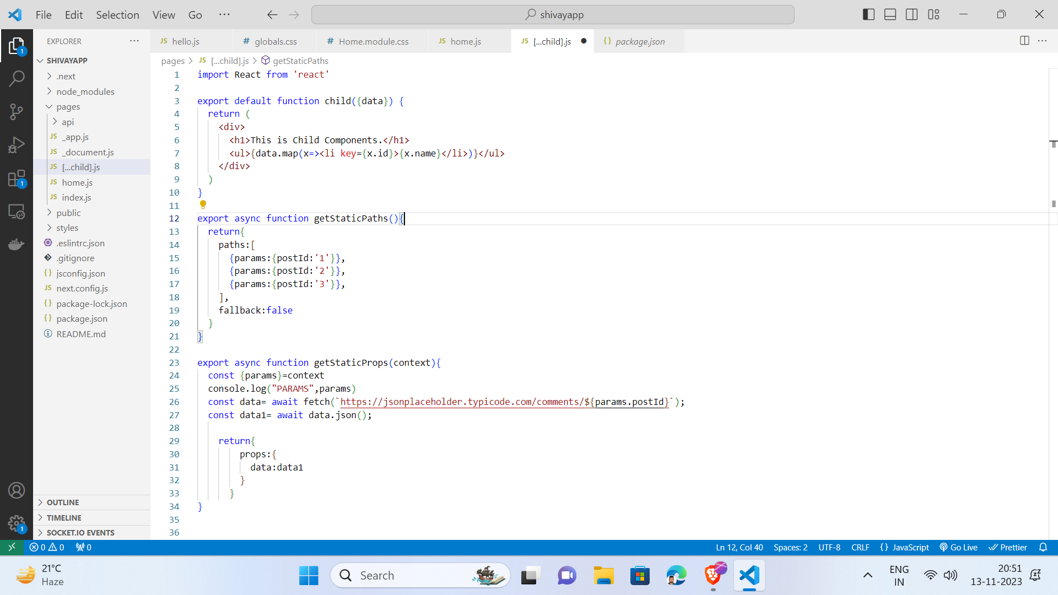Toggle the primary sidebar visibility
Screen dimensions: 1058x595
868,14
